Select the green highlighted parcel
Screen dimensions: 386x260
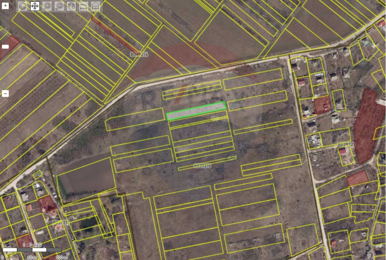pyautogui.click(x=196, y=111)
